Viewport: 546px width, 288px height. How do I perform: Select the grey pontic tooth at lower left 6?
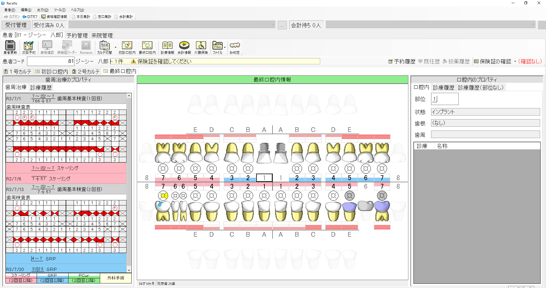pyautogui.click(x=366, y=205)
